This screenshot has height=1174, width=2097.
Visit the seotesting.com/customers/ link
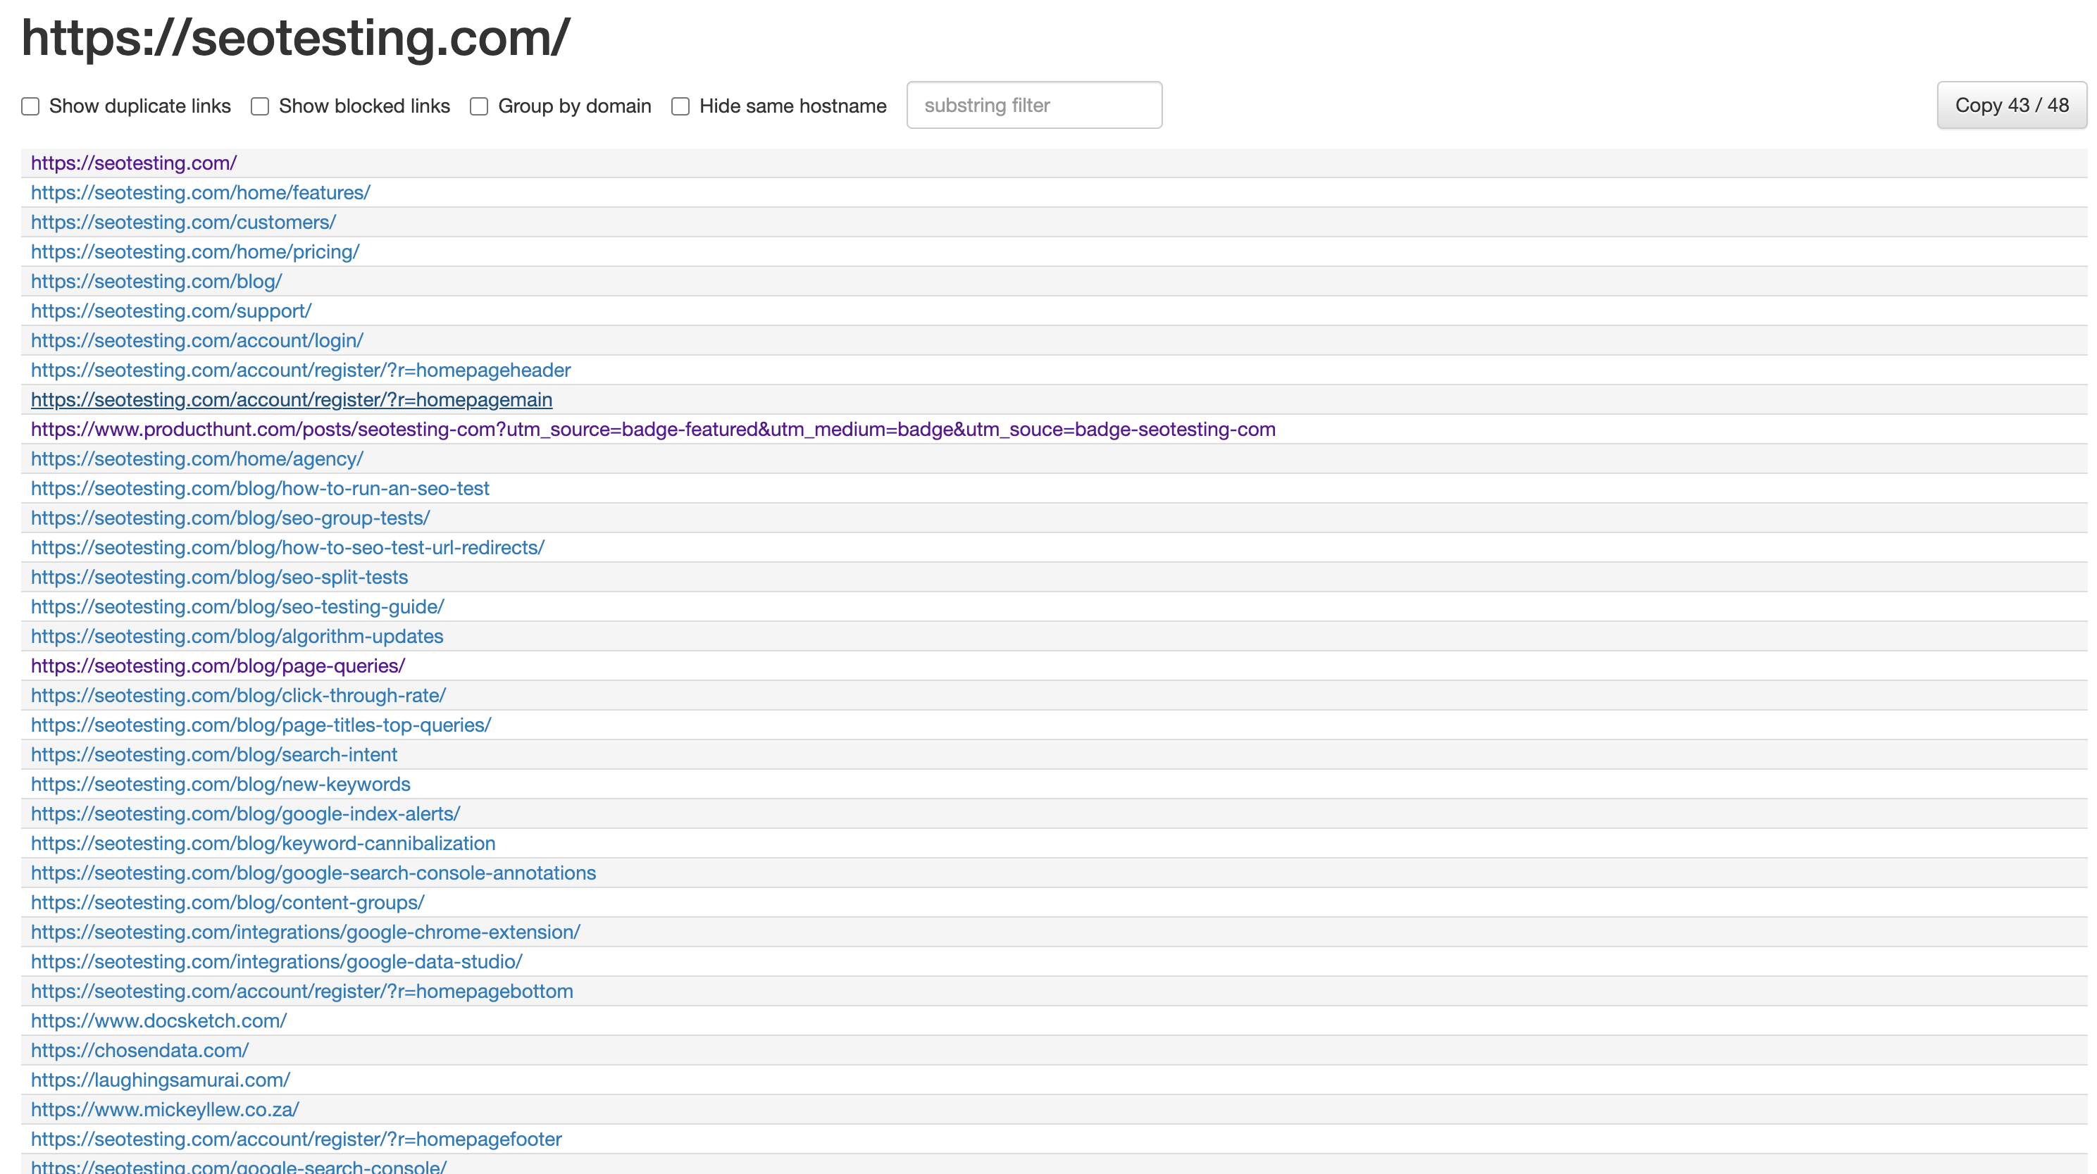coord(183,223)
